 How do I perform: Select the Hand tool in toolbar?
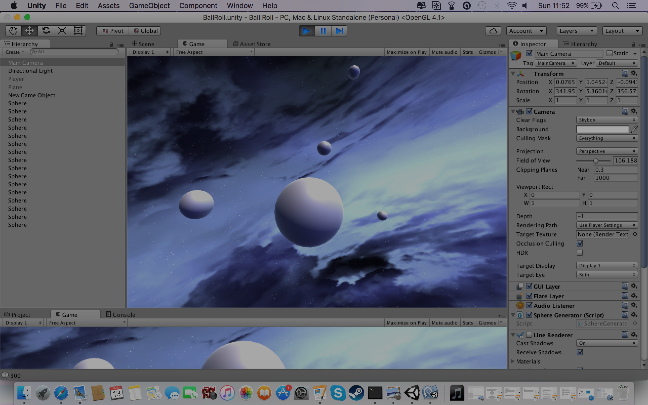[13, 31]
